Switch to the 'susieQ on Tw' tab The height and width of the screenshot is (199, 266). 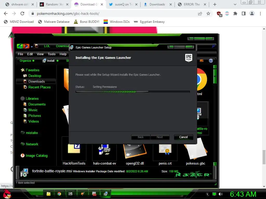pyautogui.click(x=123, y=4)
